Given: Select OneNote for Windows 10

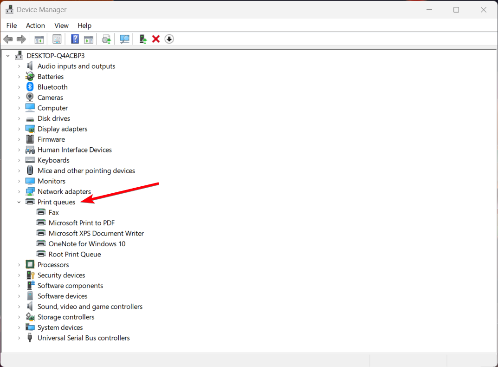Looking at the screenshot, I should [87, 244].
